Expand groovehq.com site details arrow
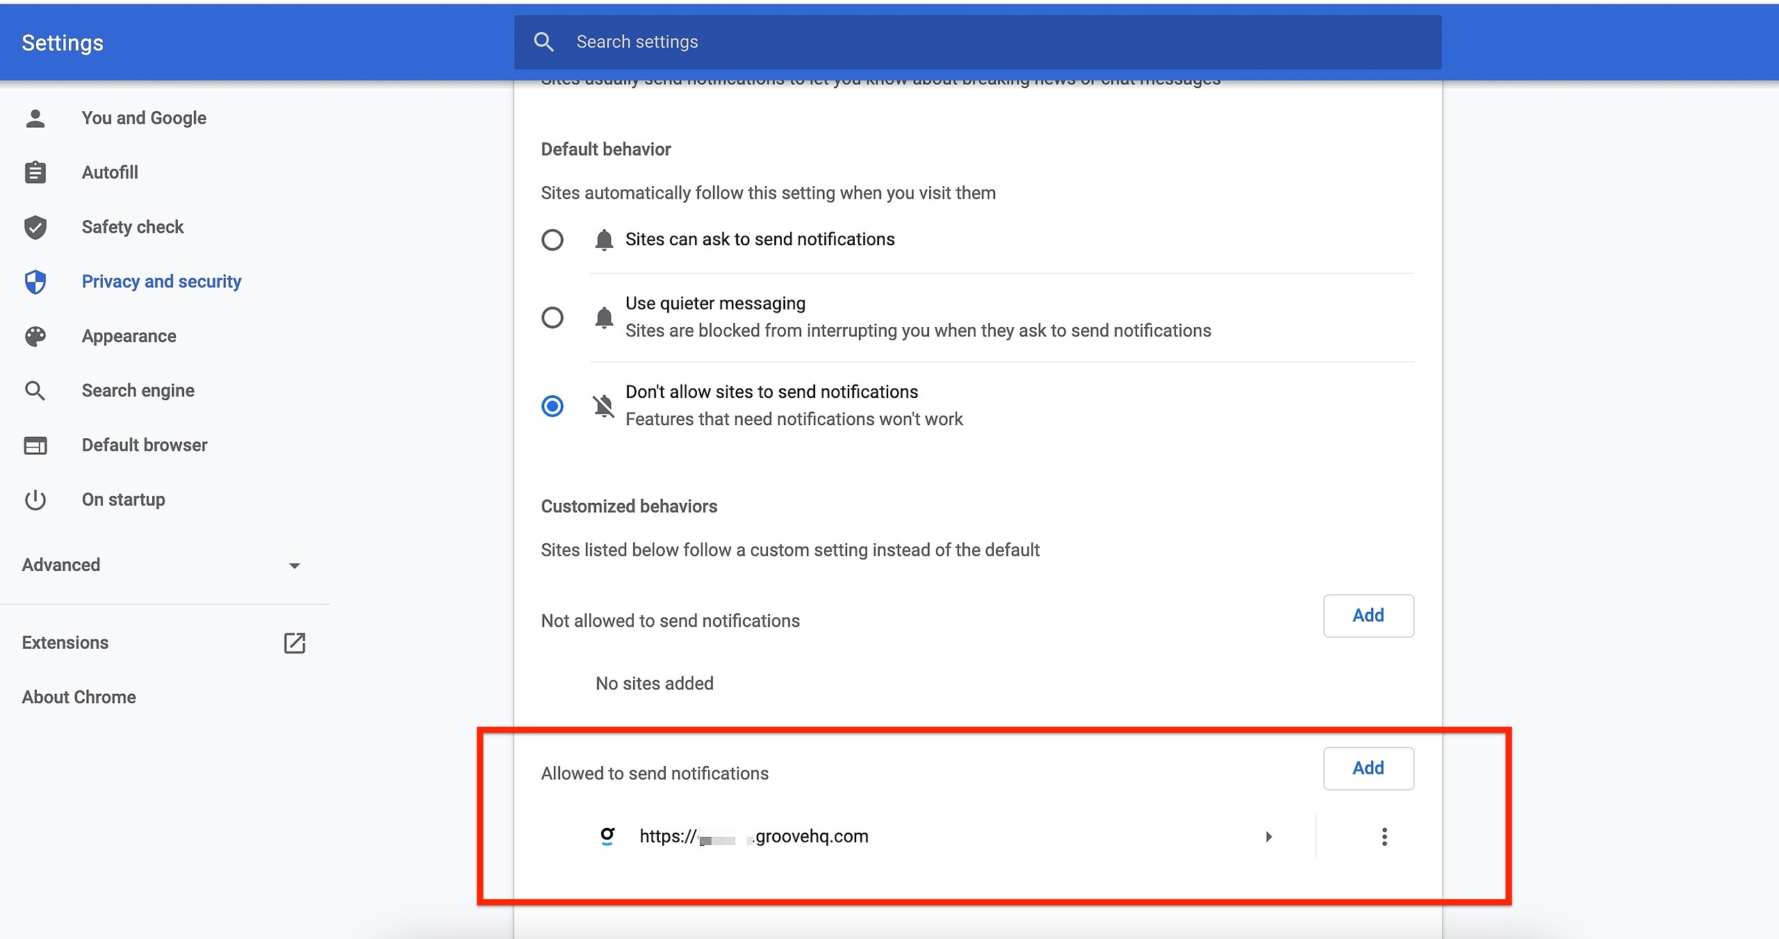Screen dimensions: 1779x939 [x=1269, y=837]
